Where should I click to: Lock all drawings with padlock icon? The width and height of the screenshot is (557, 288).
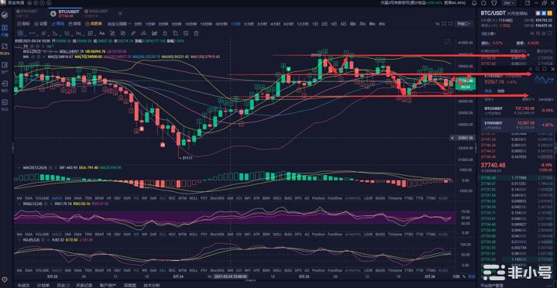click(x=165, y=33)
